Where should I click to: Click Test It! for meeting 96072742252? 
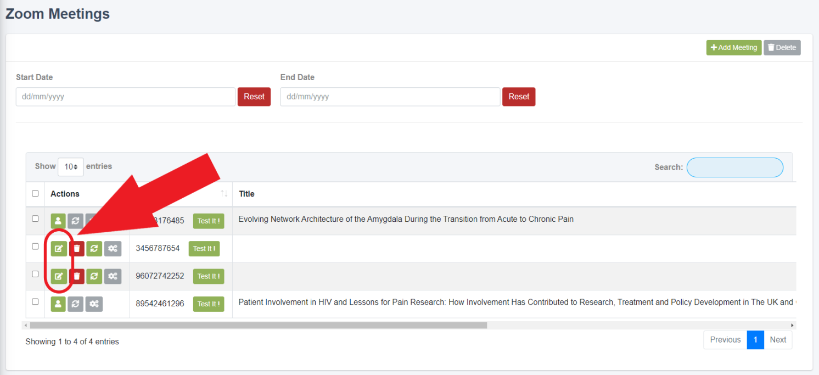click(x=209, y=276)
